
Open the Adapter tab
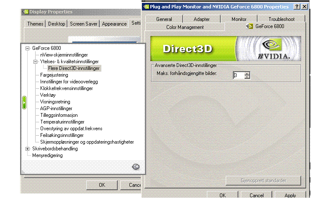tap(201, 19)
